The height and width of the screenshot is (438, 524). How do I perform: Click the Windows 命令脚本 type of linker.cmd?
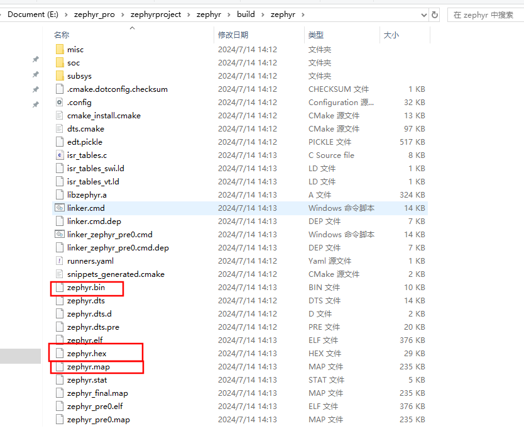tap(341, 208)
